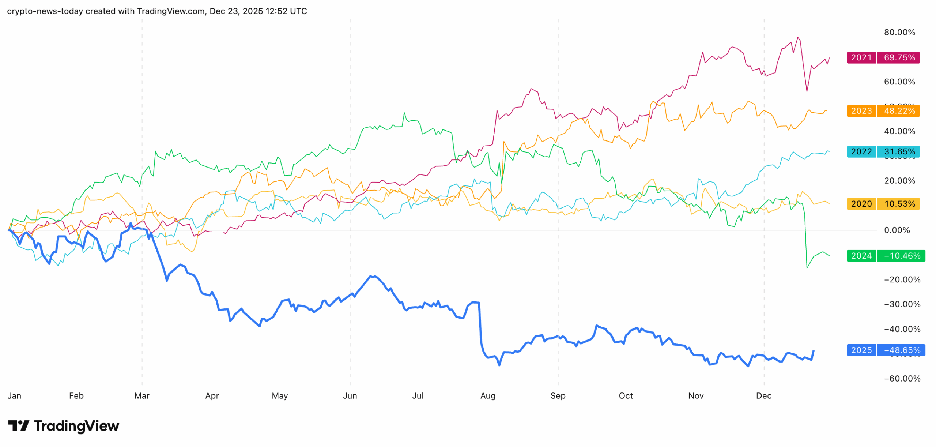The height and width of the screenshot is (447, 936).
Task: Select the blue 2025 series label
Action: tap(861, 350)
